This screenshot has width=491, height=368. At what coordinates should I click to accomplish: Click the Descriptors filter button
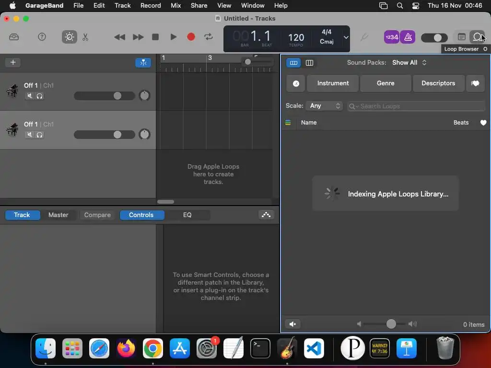click(438, 83)
